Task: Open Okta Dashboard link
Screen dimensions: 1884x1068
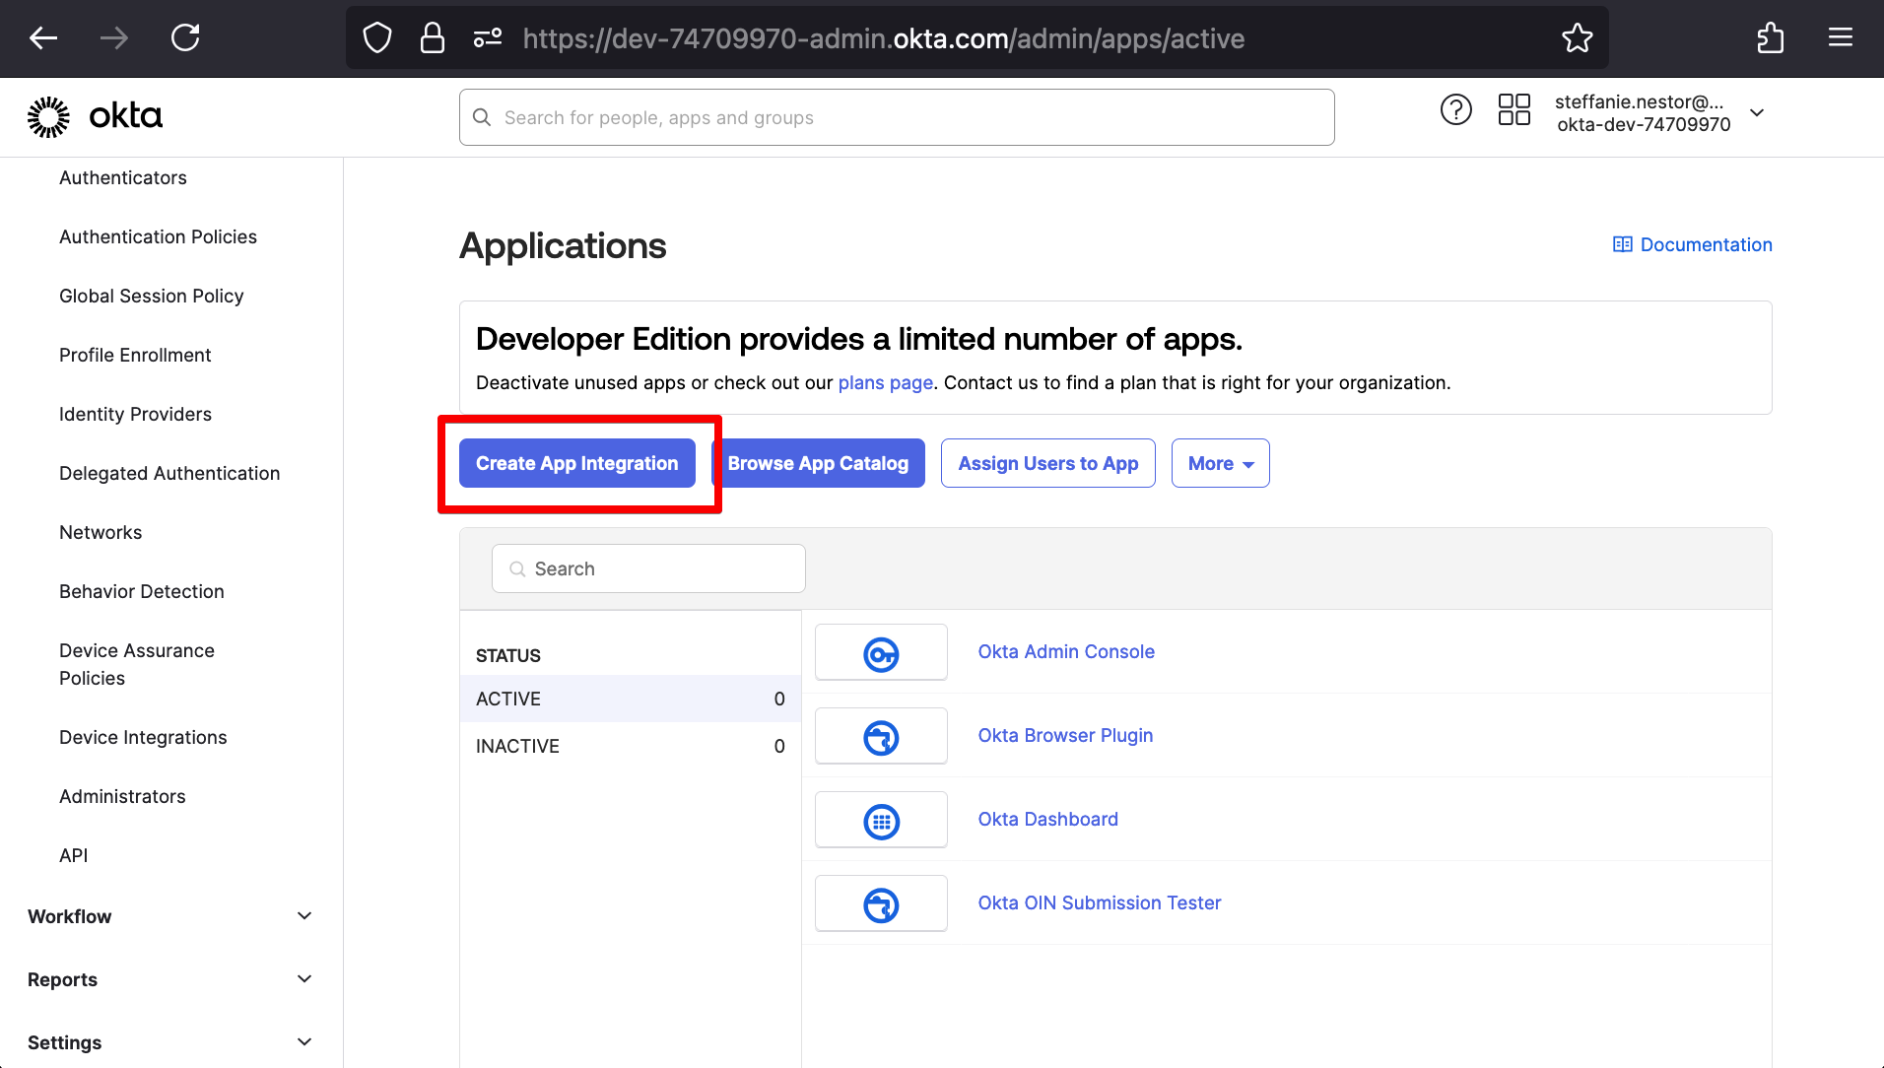Action: tap(1047, 819)
